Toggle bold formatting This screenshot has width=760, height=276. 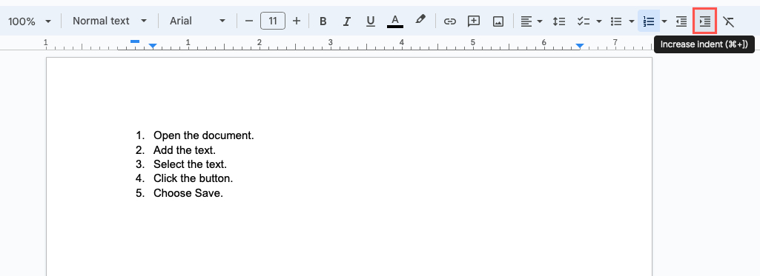323,21
